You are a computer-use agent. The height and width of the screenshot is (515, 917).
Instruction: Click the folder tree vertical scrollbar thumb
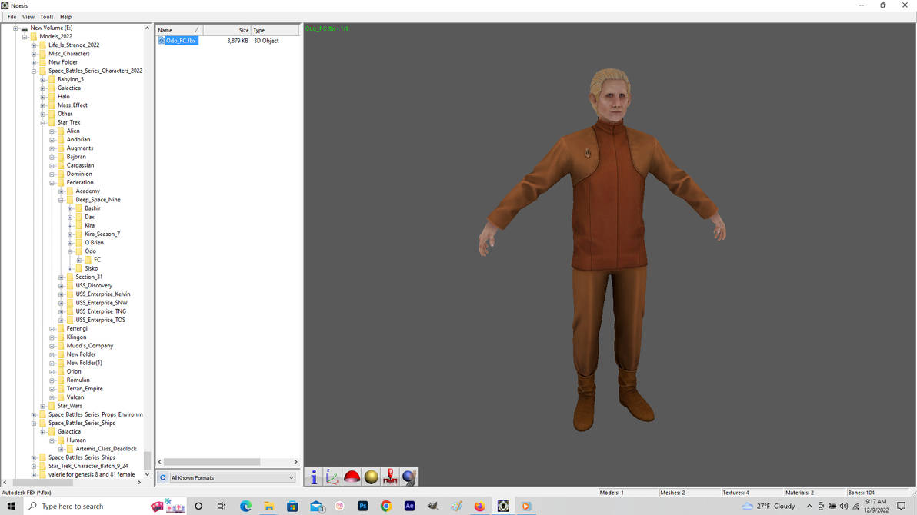coord(148,460)
